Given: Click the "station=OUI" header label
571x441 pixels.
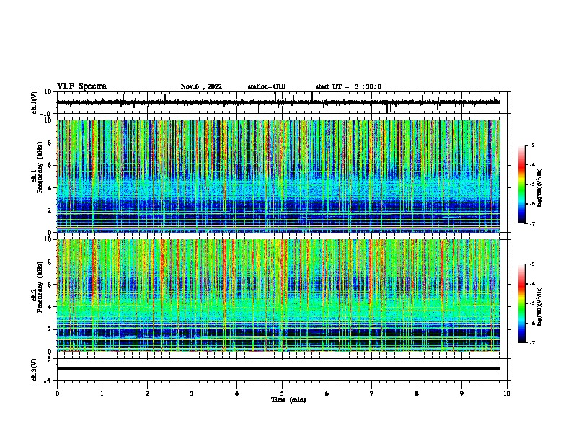Looking at the screenshot, I should coord(267,86).
